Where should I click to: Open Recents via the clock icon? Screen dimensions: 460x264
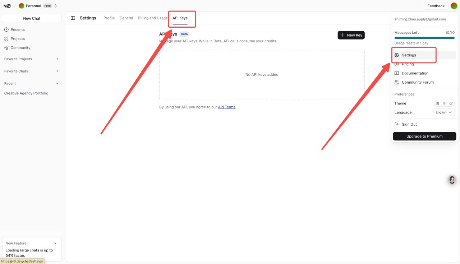(6, 29)
